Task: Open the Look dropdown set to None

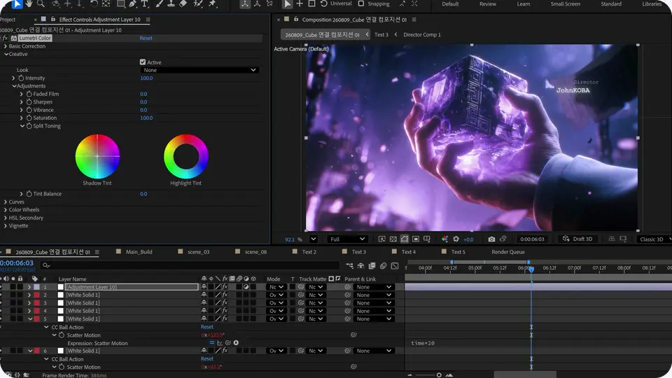Action: 199,70
